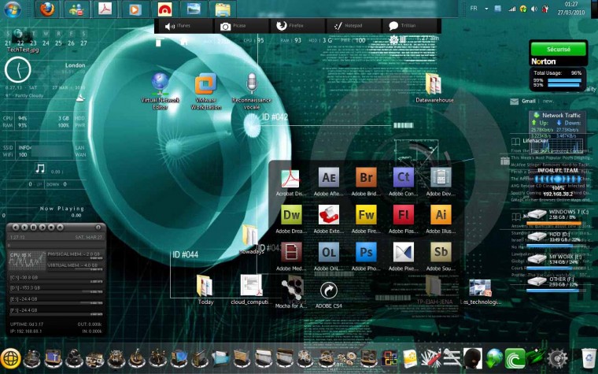Click the eject button on system monitor widget
Viewport: 598px width, 374px height.
61,227
